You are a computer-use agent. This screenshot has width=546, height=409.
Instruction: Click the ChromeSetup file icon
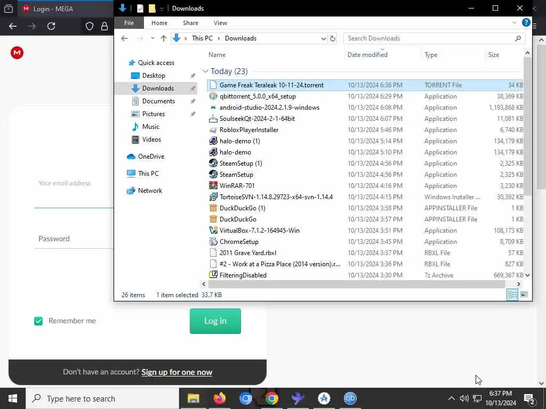click(x=213, y=241)
